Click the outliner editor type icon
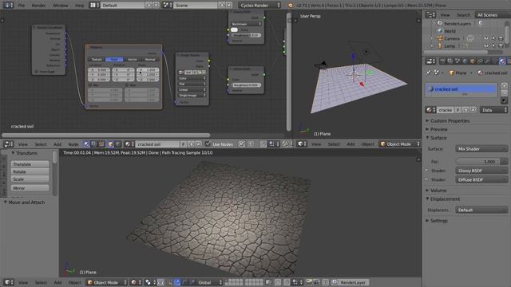The image size is (511, 287). coord(430,15)
